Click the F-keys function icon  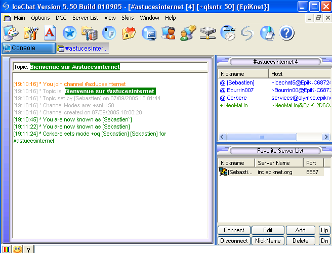pos(109,33)
